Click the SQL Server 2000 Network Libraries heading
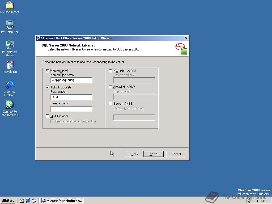Viewport: 272px width, 204px height. tap(68, 45)
